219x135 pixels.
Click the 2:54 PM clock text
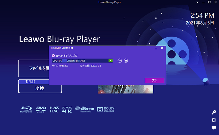pos(202,15)
